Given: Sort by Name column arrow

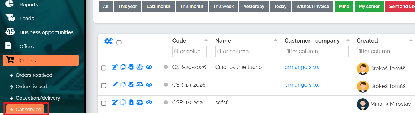Looking at the screenshot, I should click(276, 40).
